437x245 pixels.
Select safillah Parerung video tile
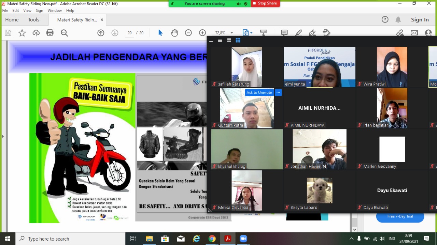pyautogui.click(x=247, y=67)
